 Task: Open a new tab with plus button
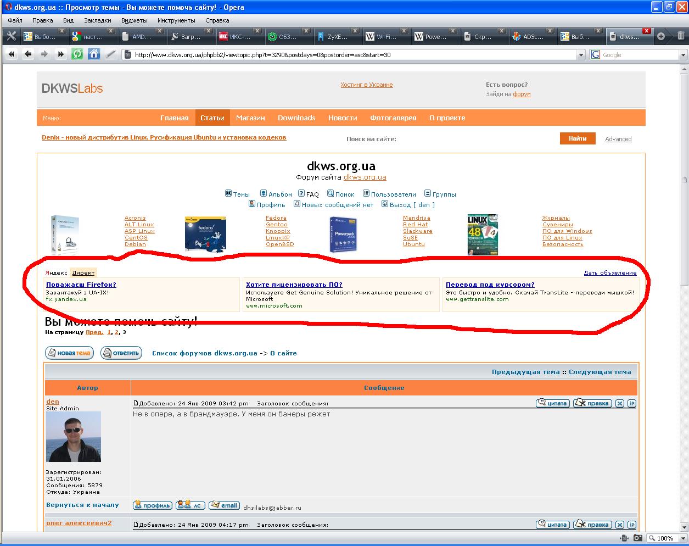point(661,36)
